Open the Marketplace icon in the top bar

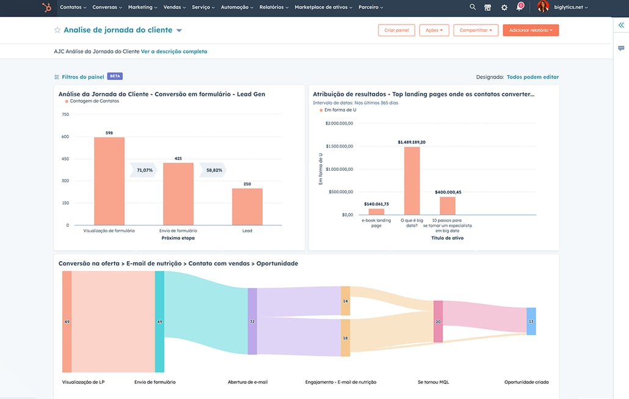pos(487,7)
